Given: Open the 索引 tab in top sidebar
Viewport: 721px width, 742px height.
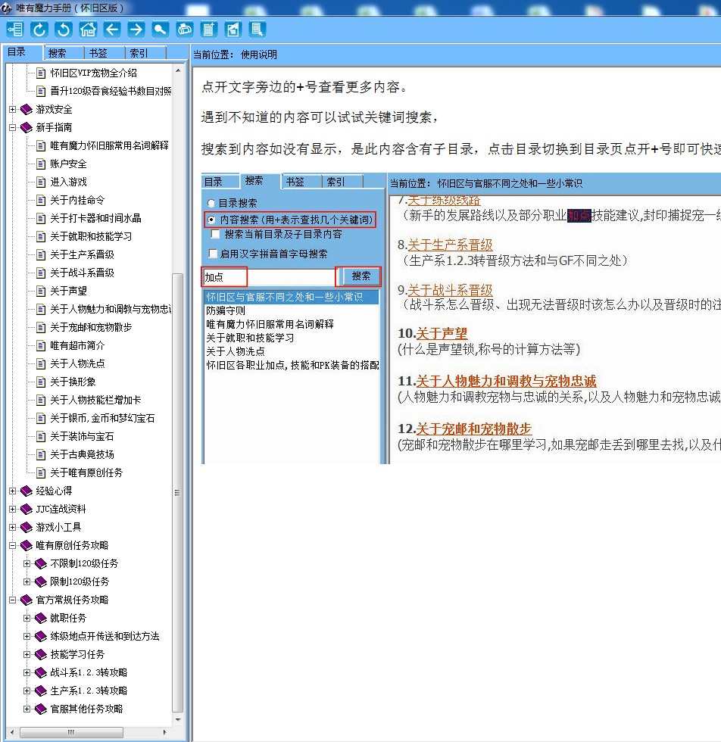Looking at the screenshot, I should (x=138, y=53).
